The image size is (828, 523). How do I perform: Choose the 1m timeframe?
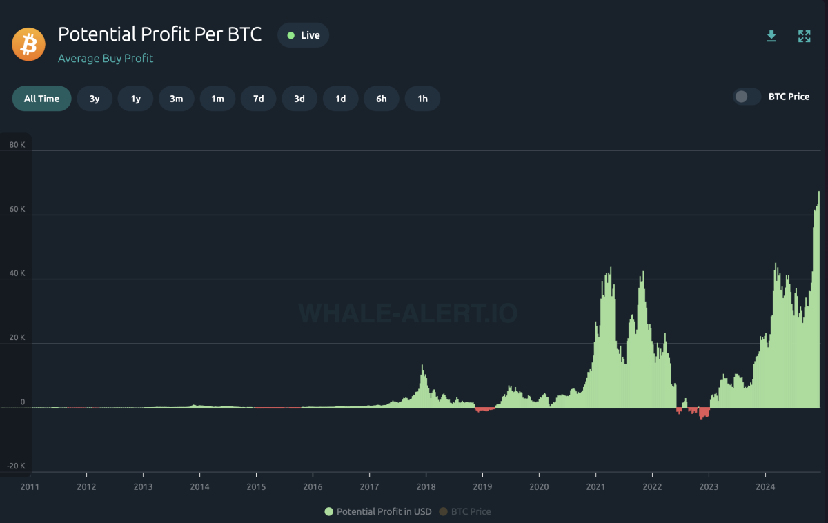coord(217,99)
